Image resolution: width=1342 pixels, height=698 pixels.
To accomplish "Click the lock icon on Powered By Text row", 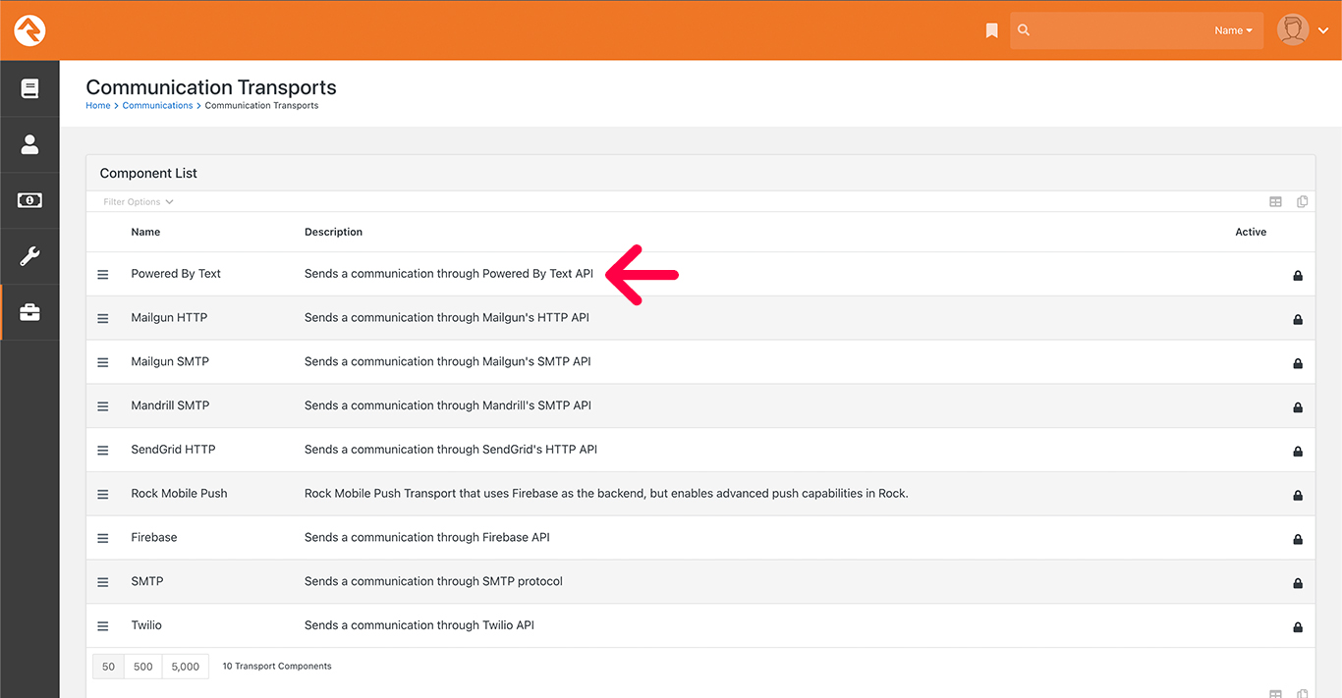I will [1298, 276].
